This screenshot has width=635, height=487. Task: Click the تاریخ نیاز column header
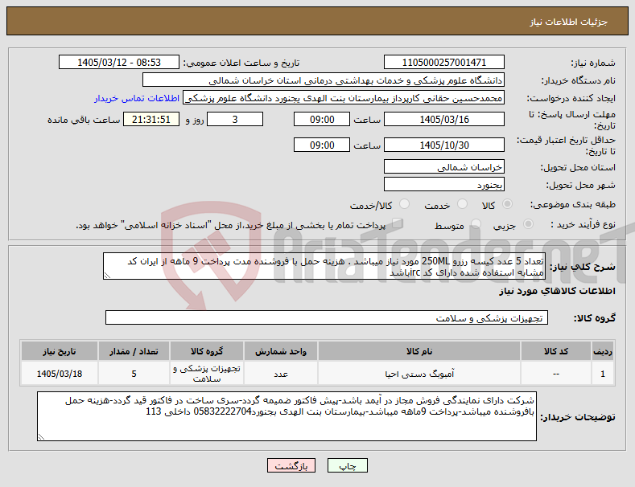click(59, 351)
